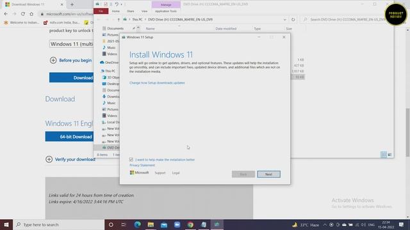Open Downloads folder in Explorer sidebar

[111, 96]
